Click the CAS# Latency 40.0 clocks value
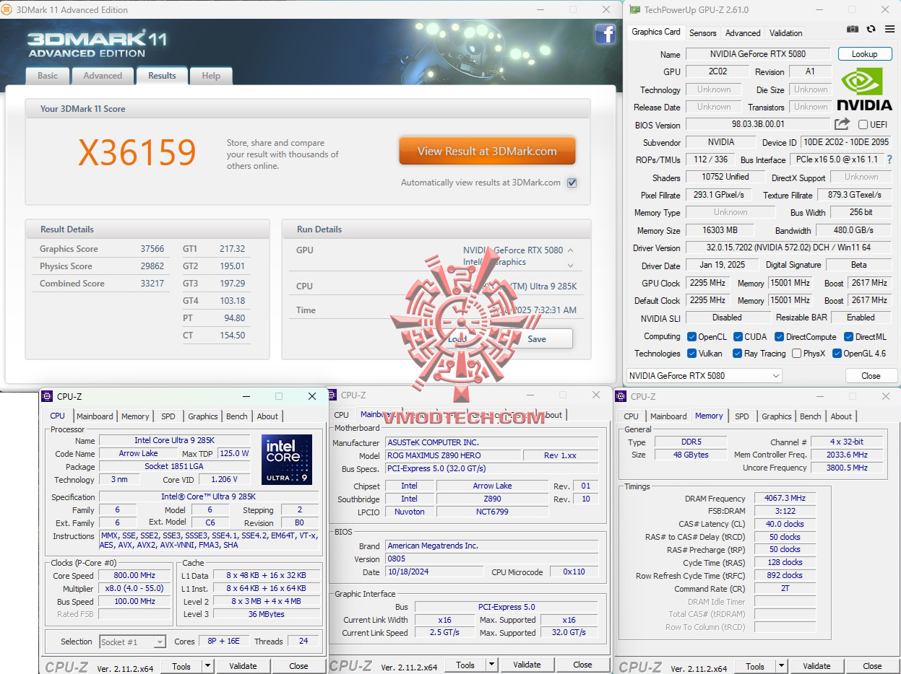The image size is (901, 674). [784, 524]
